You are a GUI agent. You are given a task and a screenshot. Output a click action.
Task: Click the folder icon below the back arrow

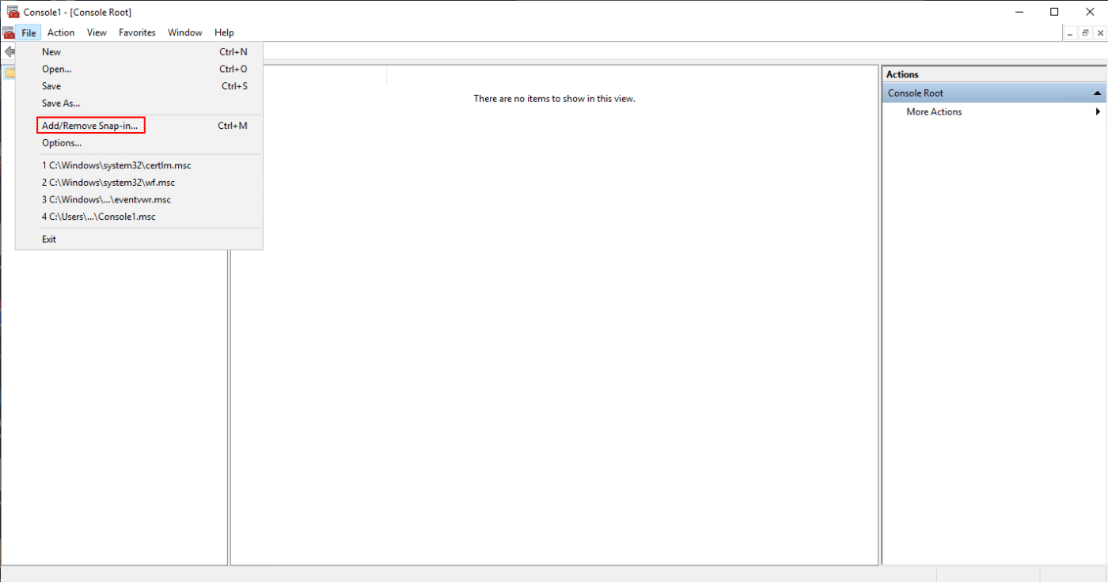[9, 71]
